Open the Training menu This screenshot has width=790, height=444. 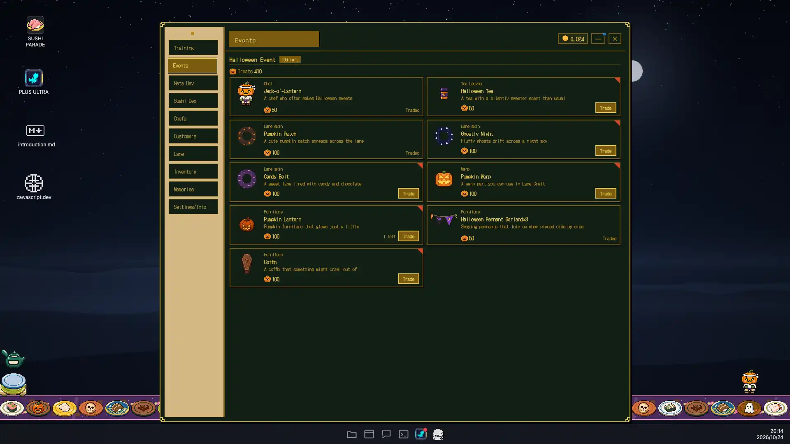click(x=193, y=48)
